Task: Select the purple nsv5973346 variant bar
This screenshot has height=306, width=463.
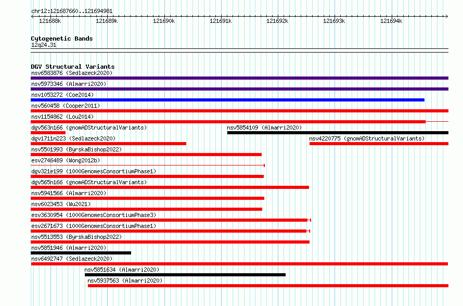Action: (239, 89)
